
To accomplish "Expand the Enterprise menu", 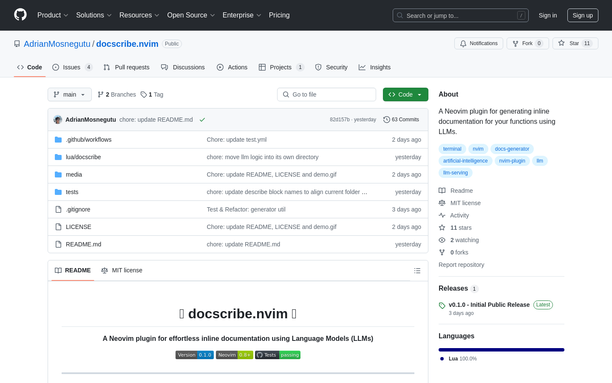I will [x=242, y=15].
